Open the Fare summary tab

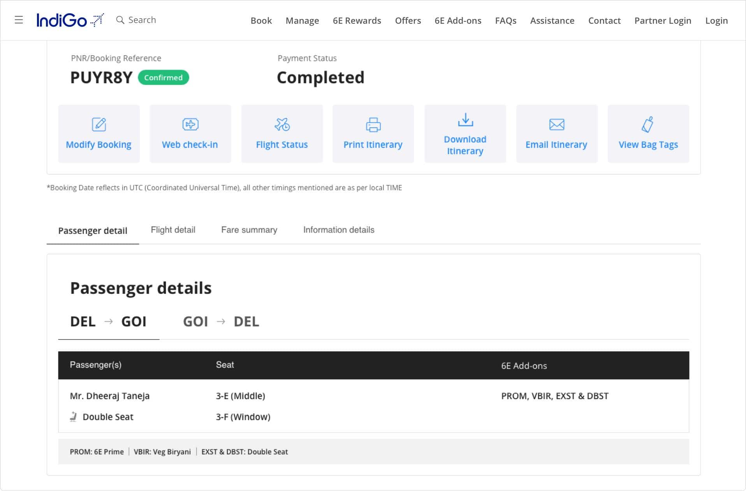(x=249, y=230)
